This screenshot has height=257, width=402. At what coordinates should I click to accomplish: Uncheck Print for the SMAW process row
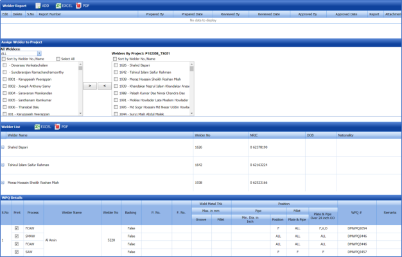[17, 236]
